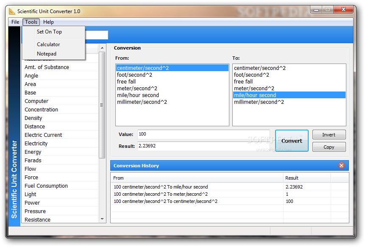The image size is (365, 247).
Task: Select the Light category
Action: click(x=60, y=194)
